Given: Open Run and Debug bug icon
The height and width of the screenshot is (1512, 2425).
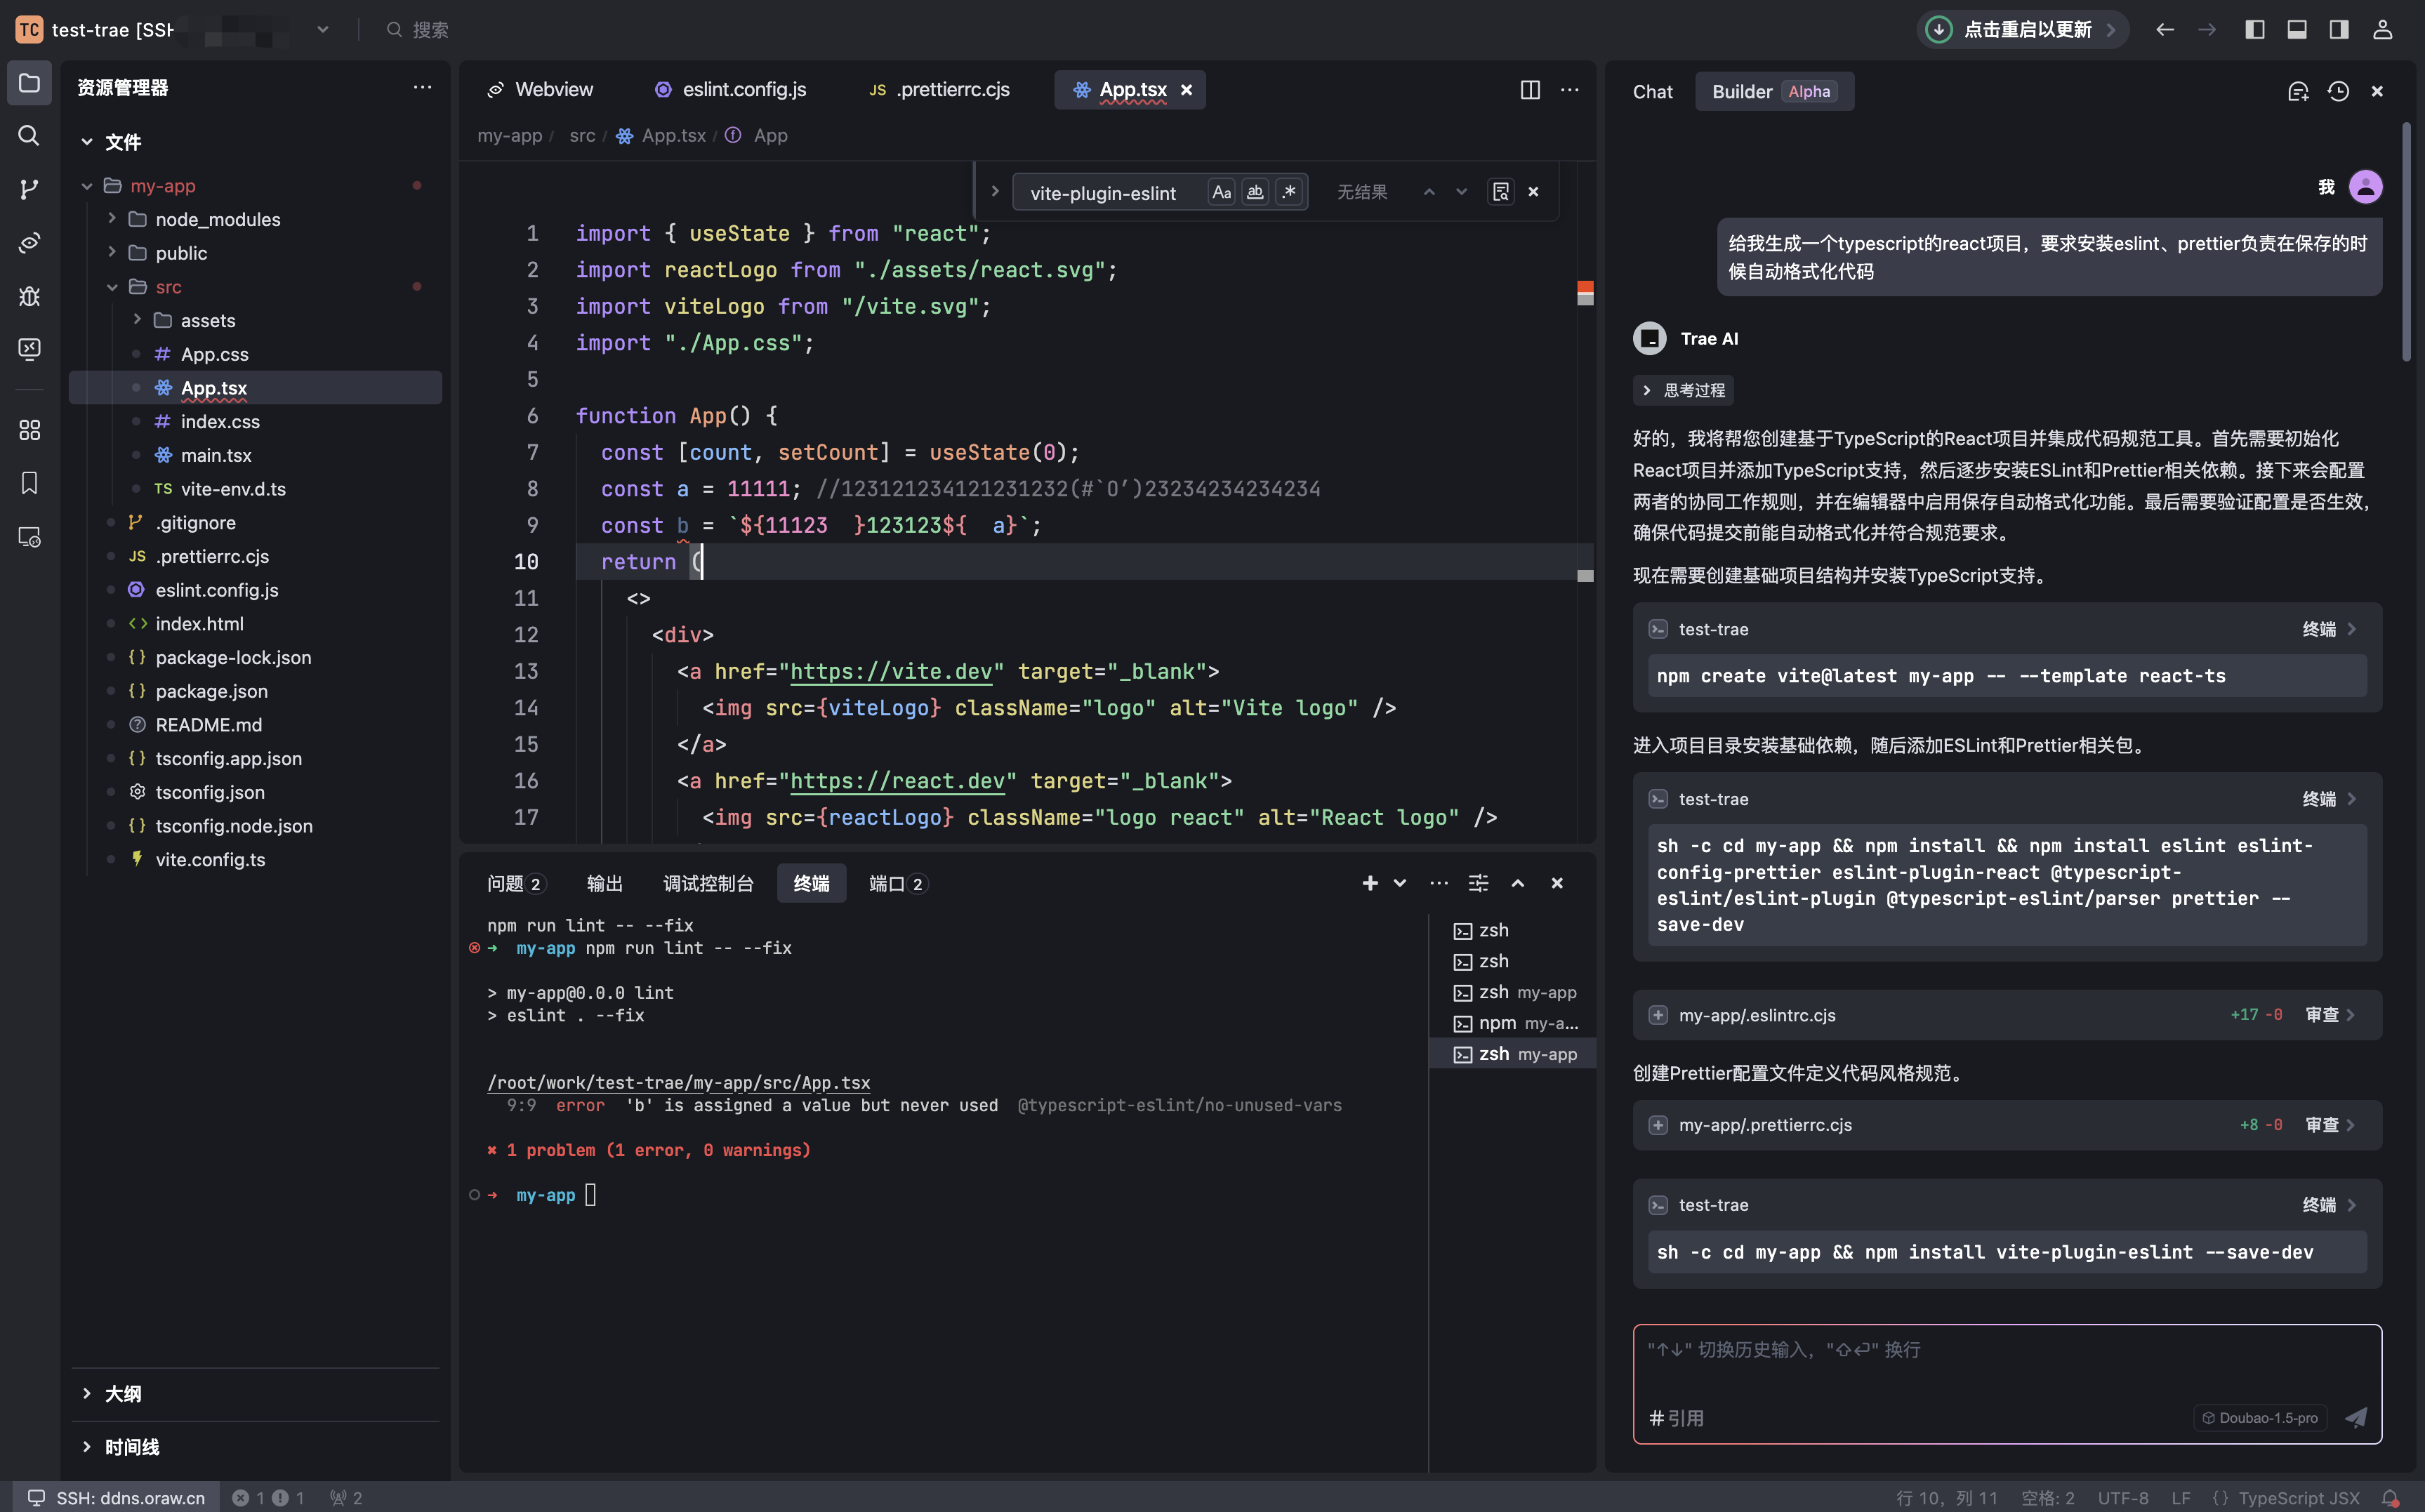Looking at the screenshot, I should click(x=29, y=296).
